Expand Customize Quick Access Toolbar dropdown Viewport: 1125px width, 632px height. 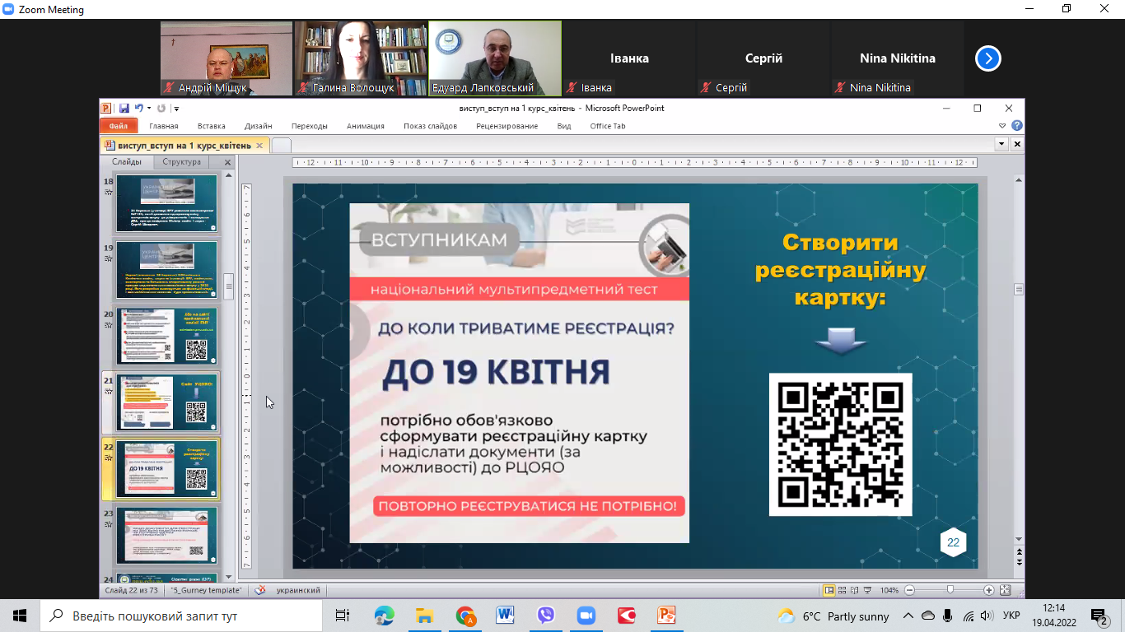click(176, 109)
